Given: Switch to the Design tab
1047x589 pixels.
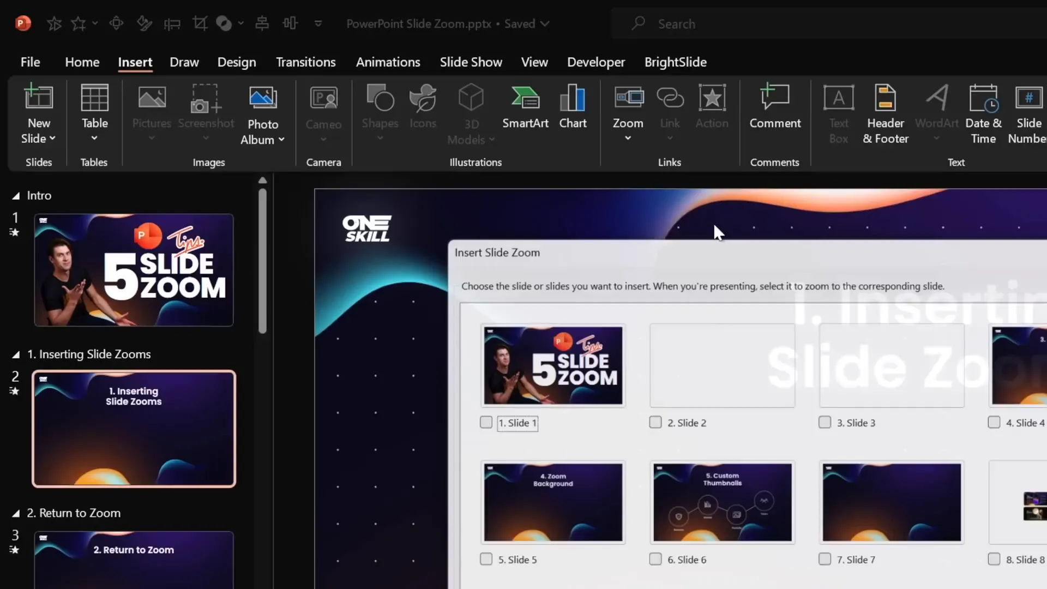Looking at the screenshot, I should click(x=237, y=62).
